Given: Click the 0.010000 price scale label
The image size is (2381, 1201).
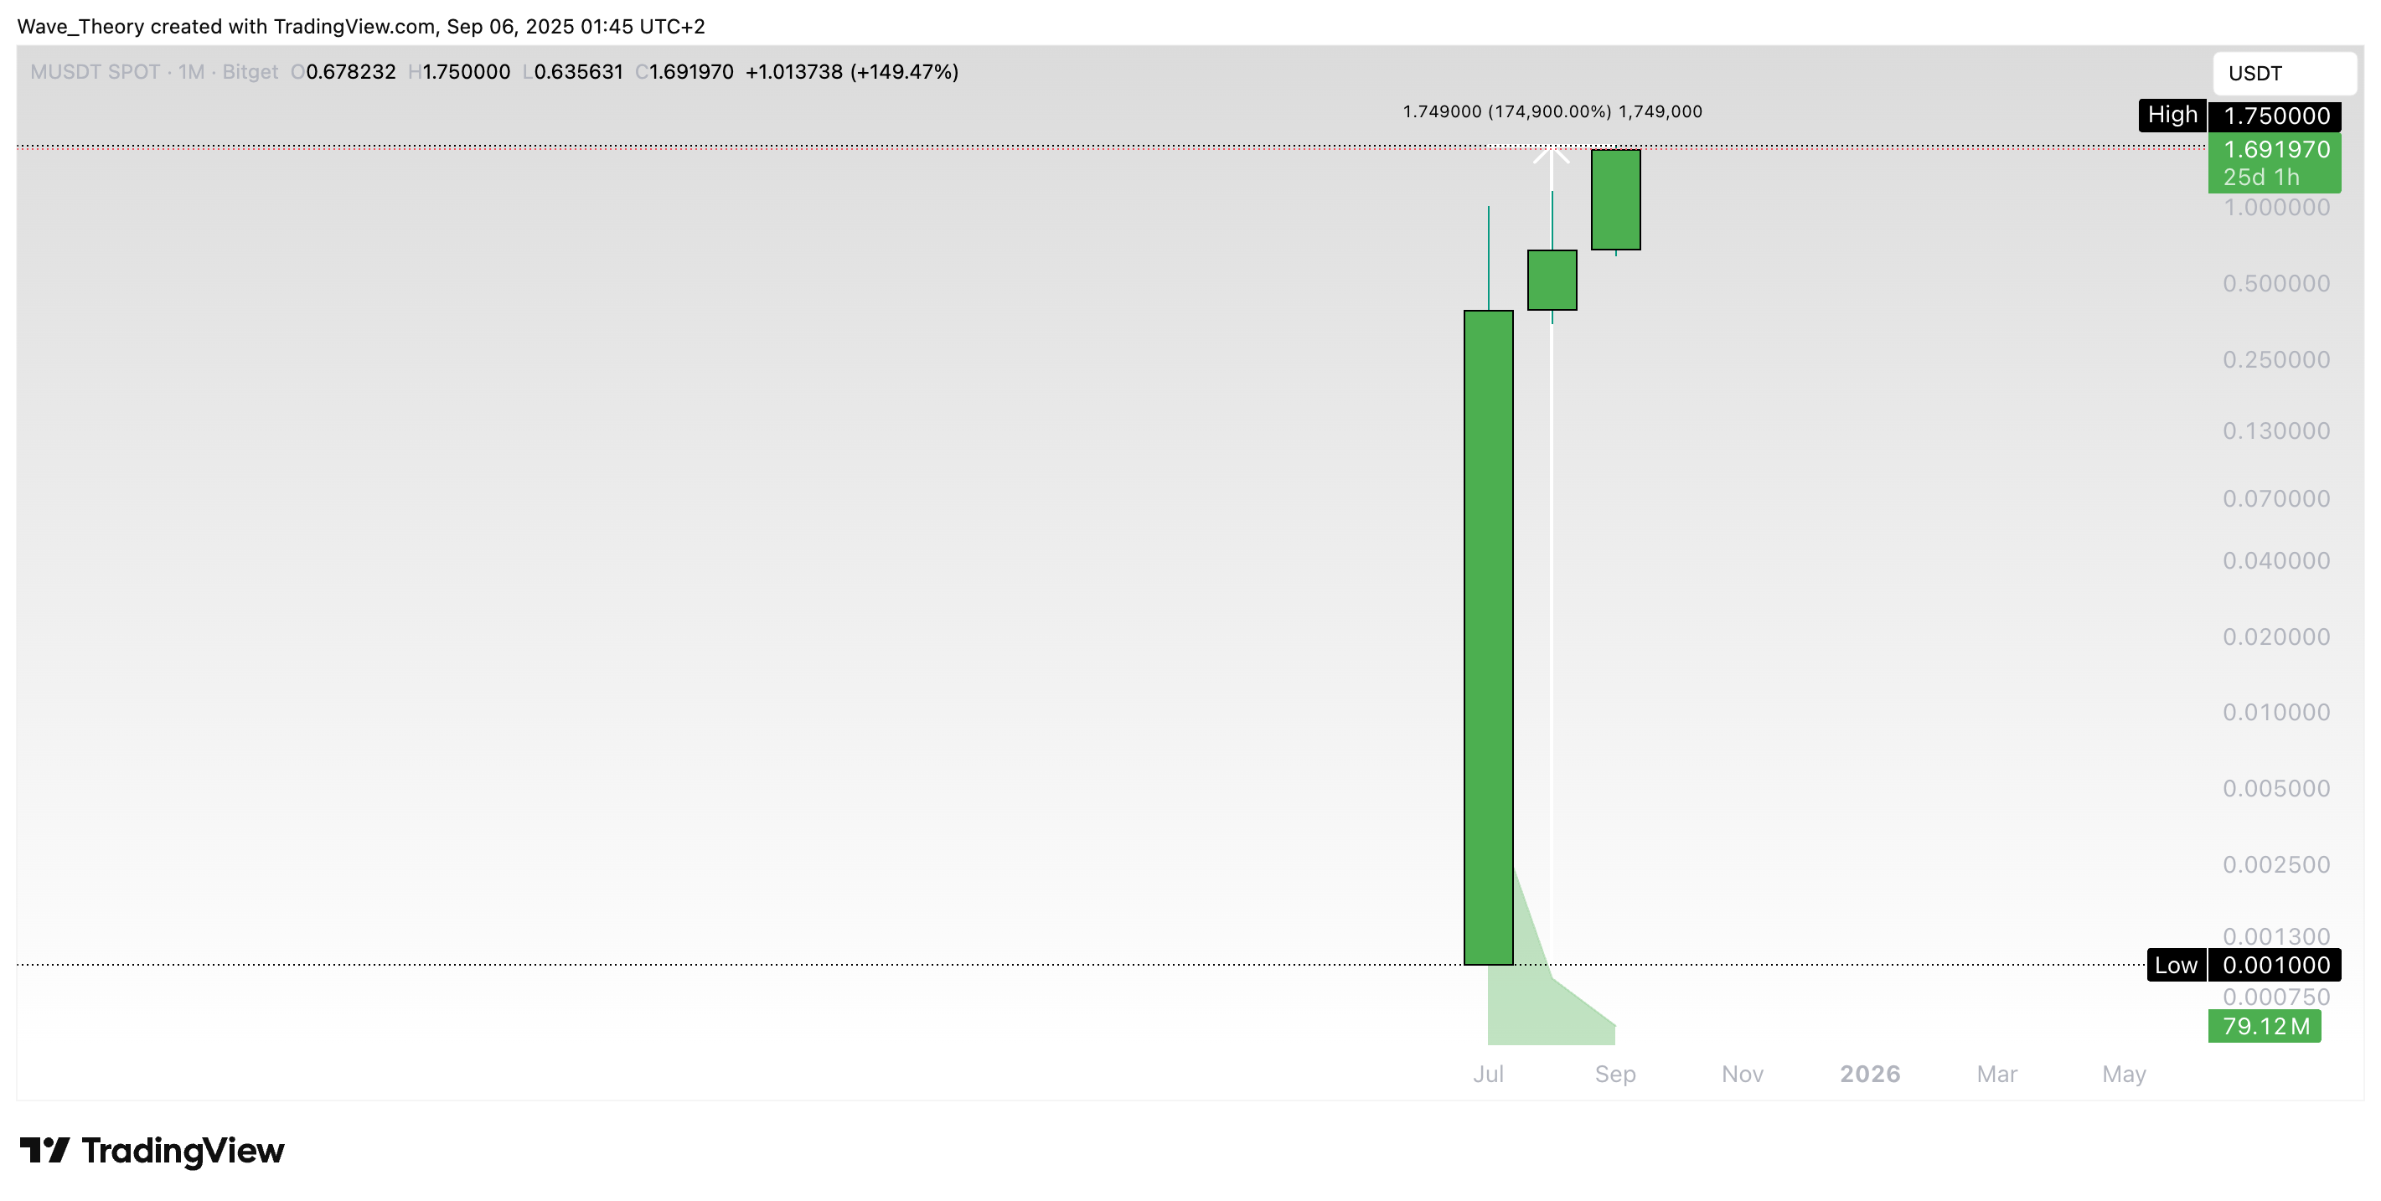Looking at the screenshot, I should point(2275,712).
